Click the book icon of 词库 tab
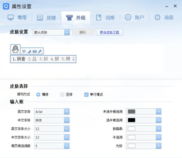This screenshot has width=182, height=158. coord(98,18)
